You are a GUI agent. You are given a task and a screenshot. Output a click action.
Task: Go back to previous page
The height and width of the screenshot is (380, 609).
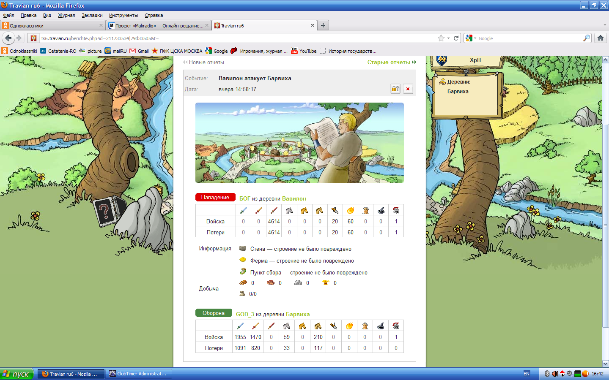8,38
